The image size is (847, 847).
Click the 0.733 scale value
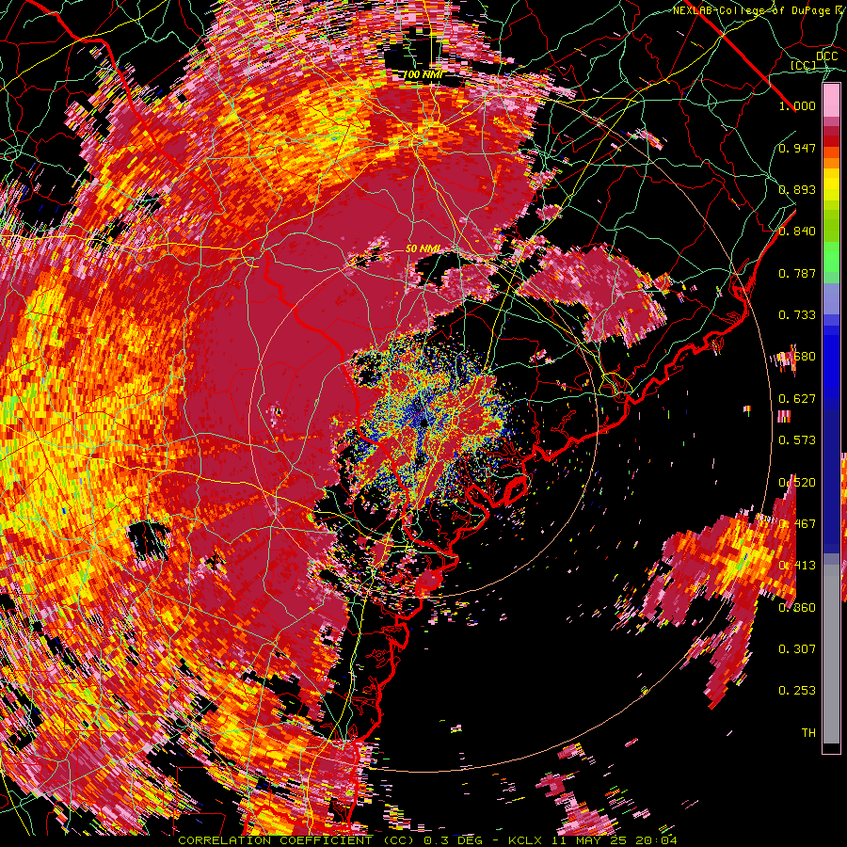pos(797,315)
